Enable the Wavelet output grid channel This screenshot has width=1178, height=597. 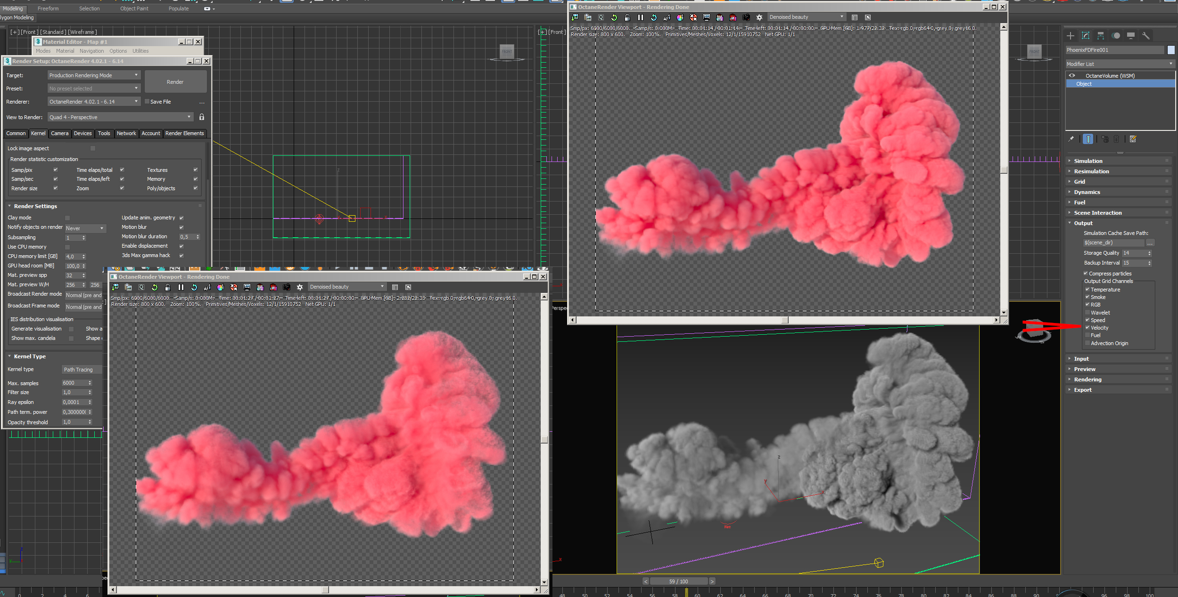[1087, 313]
